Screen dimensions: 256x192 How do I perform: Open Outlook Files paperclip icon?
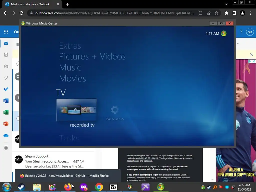[x=6, y=78]
